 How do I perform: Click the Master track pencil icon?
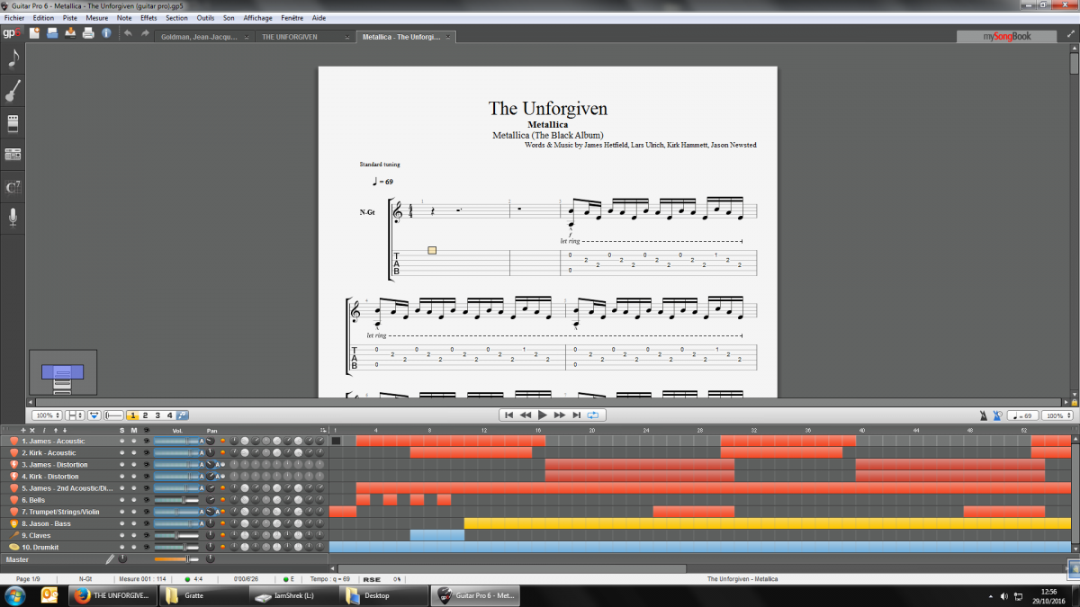(x=110, y=559)
